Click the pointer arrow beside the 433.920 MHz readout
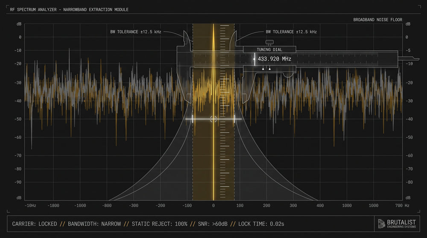This screenshot has height=238, width=427. coord(254,59)
